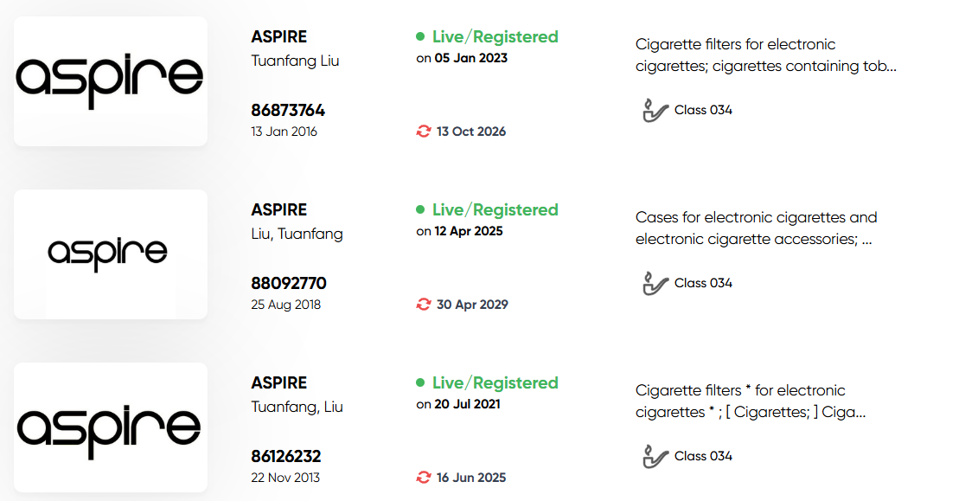Screen dimensions: 978x501
Task: Click the serial number 86873764
Action: [288, 111]
